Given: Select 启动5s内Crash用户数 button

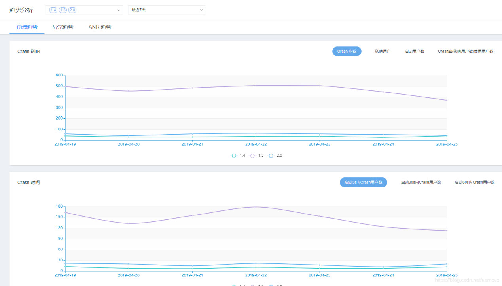Looking at the screenshot, I should [x=363, y=182].
